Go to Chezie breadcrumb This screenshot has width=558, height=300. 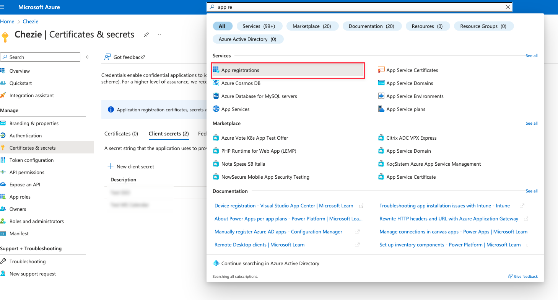point(30,21)
